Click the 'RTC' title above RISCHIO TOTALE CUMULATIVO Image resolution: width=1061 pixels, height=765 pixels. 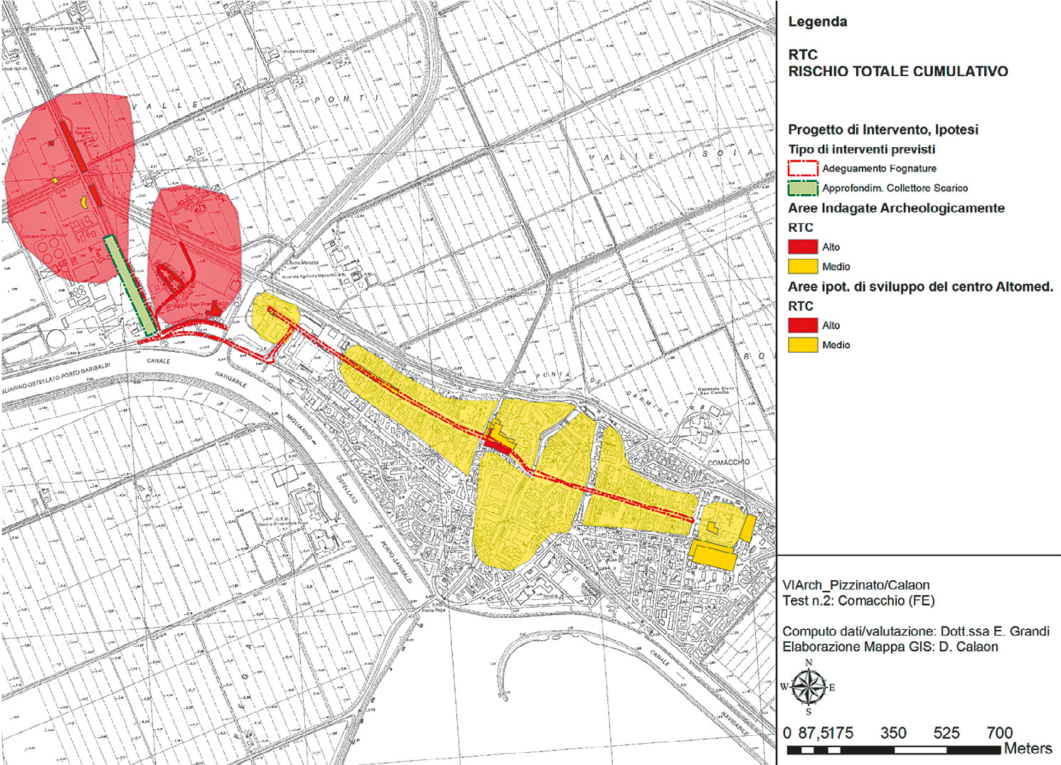coord(803,55)
